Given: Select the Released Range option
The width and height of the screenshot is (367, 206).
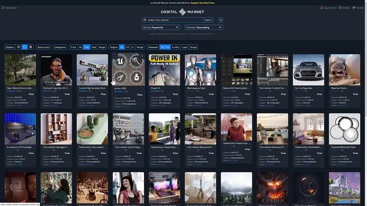Looking at the screenshot, I should coord(193,47).
